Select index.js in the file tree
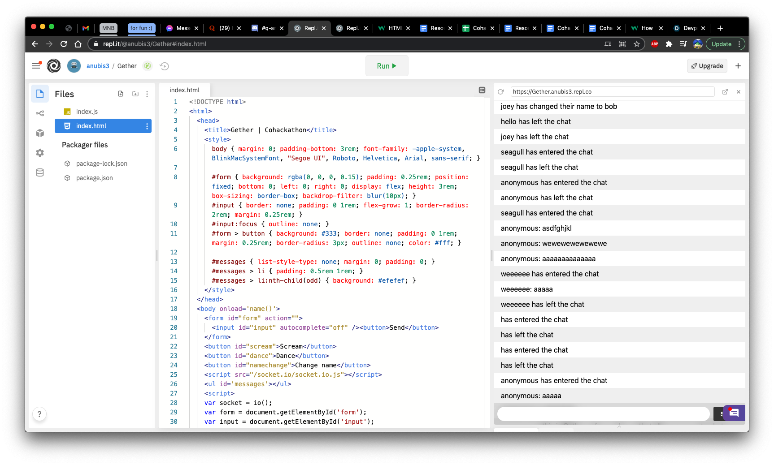 [87, 112]
